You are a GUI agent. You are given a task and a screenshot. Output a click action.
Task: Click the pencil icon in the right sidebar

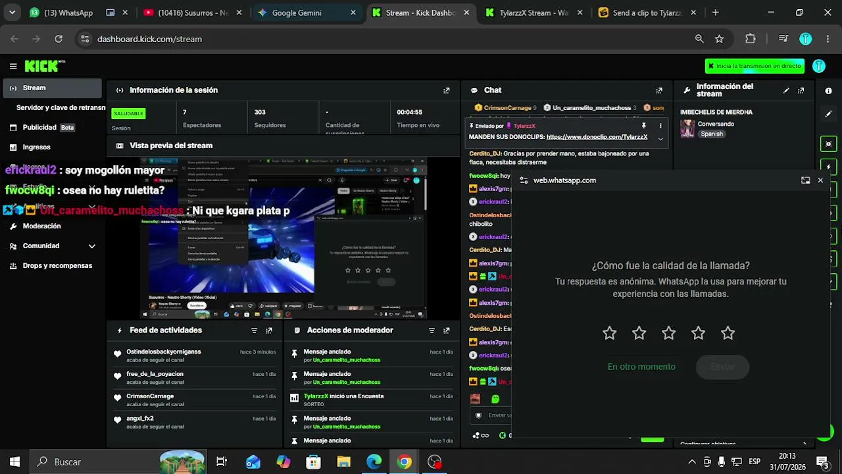828,114
